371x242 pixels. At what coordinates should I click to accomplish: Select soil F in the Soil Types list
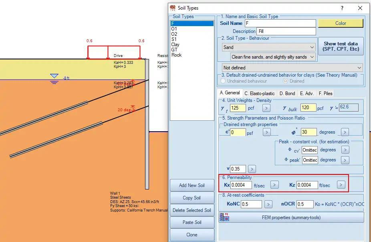(x=192, y=23)
